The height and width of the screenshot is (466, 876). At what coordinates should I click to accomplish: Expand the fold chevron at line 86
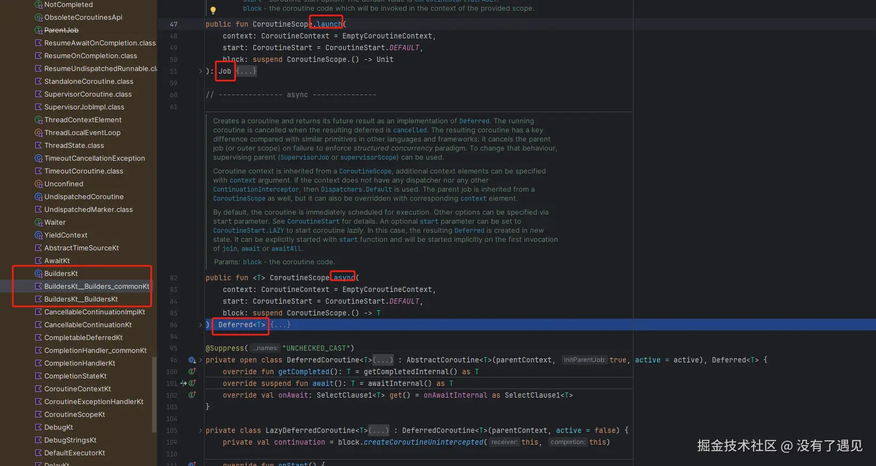tap(201, 325)
